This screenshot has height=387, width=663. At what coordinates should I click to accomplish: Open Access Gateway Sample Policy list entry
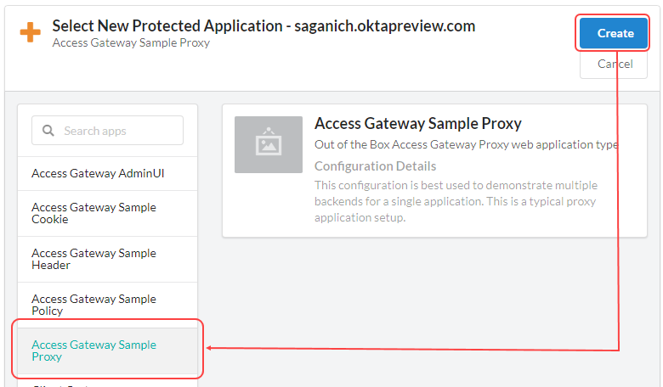[x=93, y=305]
